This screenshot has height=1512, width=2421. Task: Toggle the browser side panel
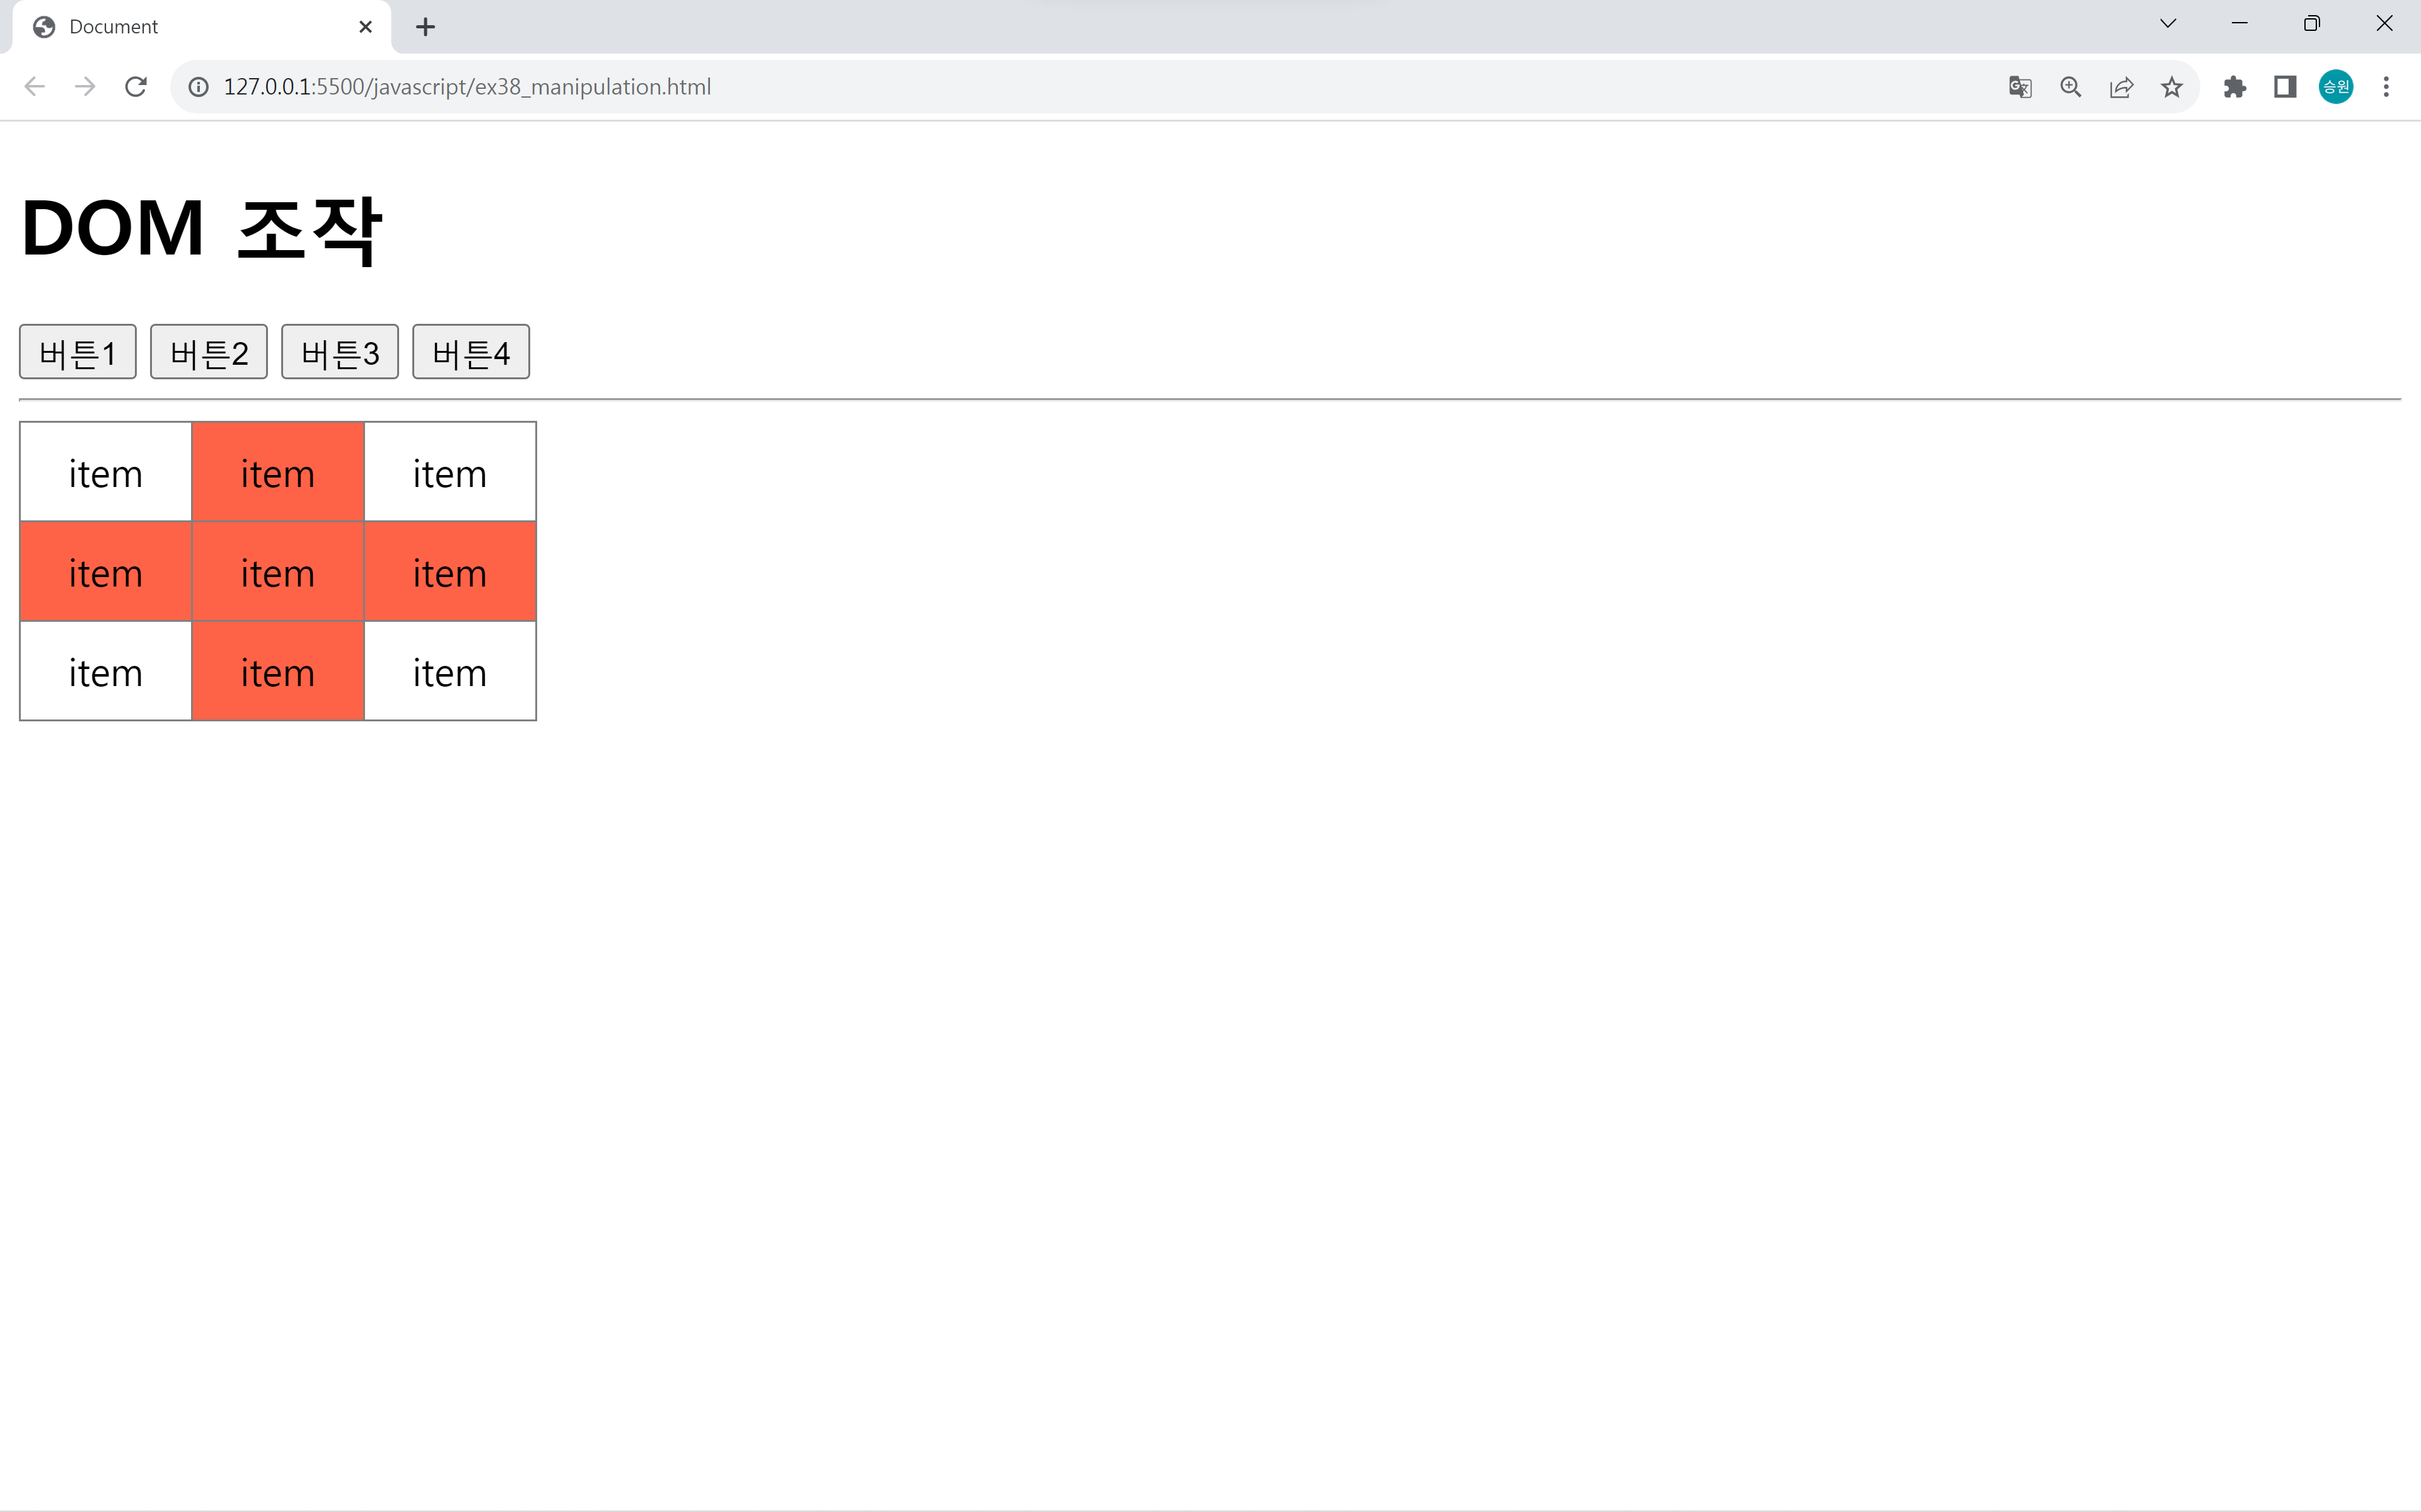(x=2285, y=87)
